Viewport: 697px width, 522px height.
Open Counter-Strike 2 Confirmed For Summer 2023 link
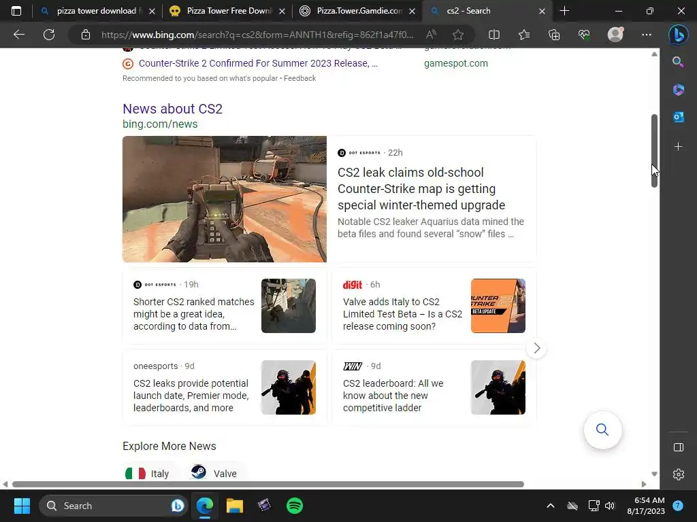[x=258, y=63]
